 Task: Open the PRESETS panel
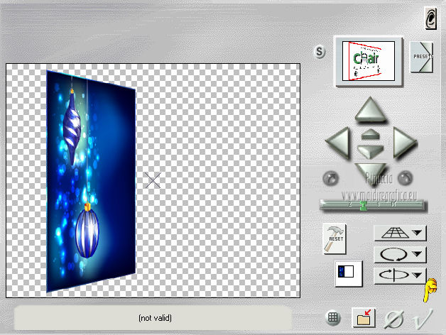coord(422,57)
